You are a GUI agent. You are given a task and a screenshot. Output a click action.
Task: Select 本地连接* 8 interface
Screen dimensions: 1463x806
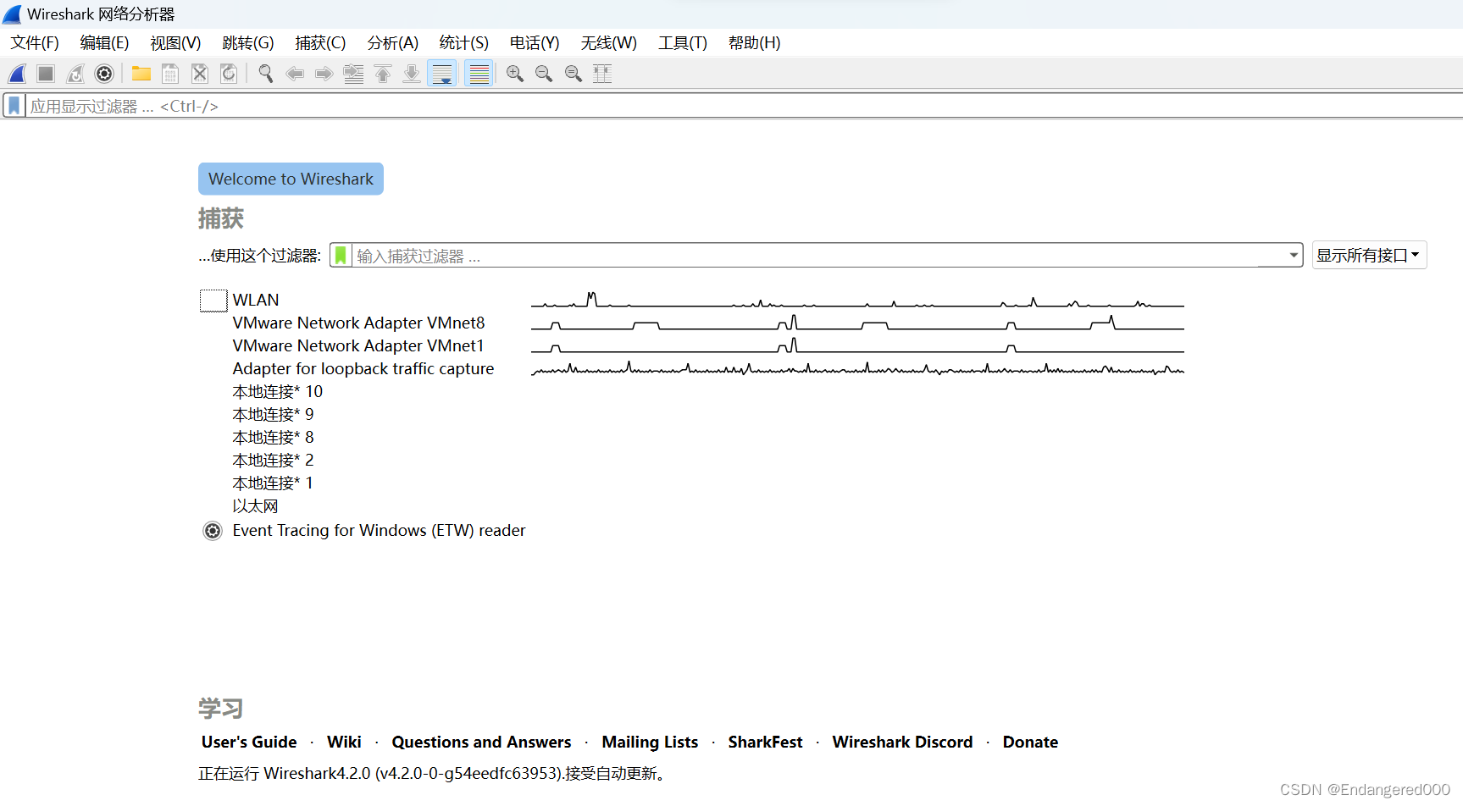[273, 438]
